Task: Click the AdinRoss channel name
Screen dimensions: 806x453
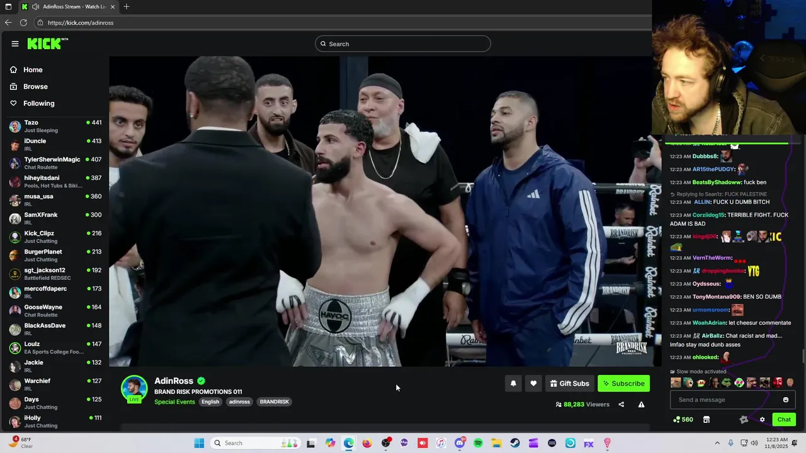Action: point(174,381)
